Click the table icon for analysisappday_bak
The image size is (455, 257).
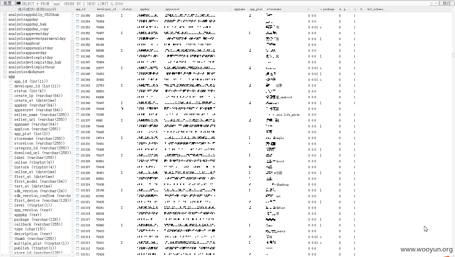[5, 24]
